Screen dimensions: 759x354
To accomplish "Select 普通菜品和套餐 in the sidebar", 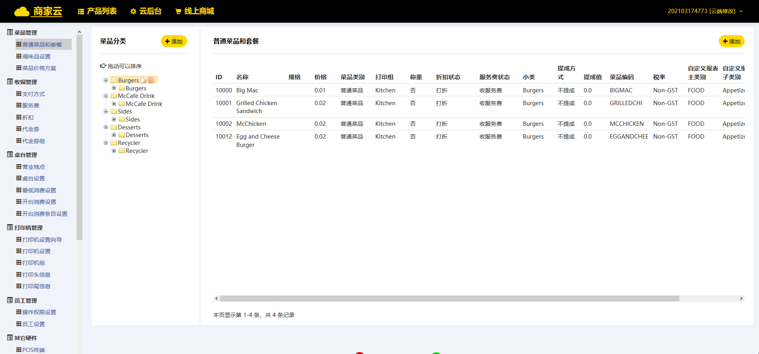I will coord(43,45).
